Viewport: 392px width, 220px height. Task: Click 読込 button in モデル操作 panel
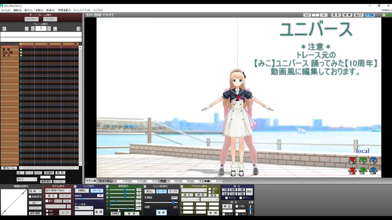(x=51, y=196)
